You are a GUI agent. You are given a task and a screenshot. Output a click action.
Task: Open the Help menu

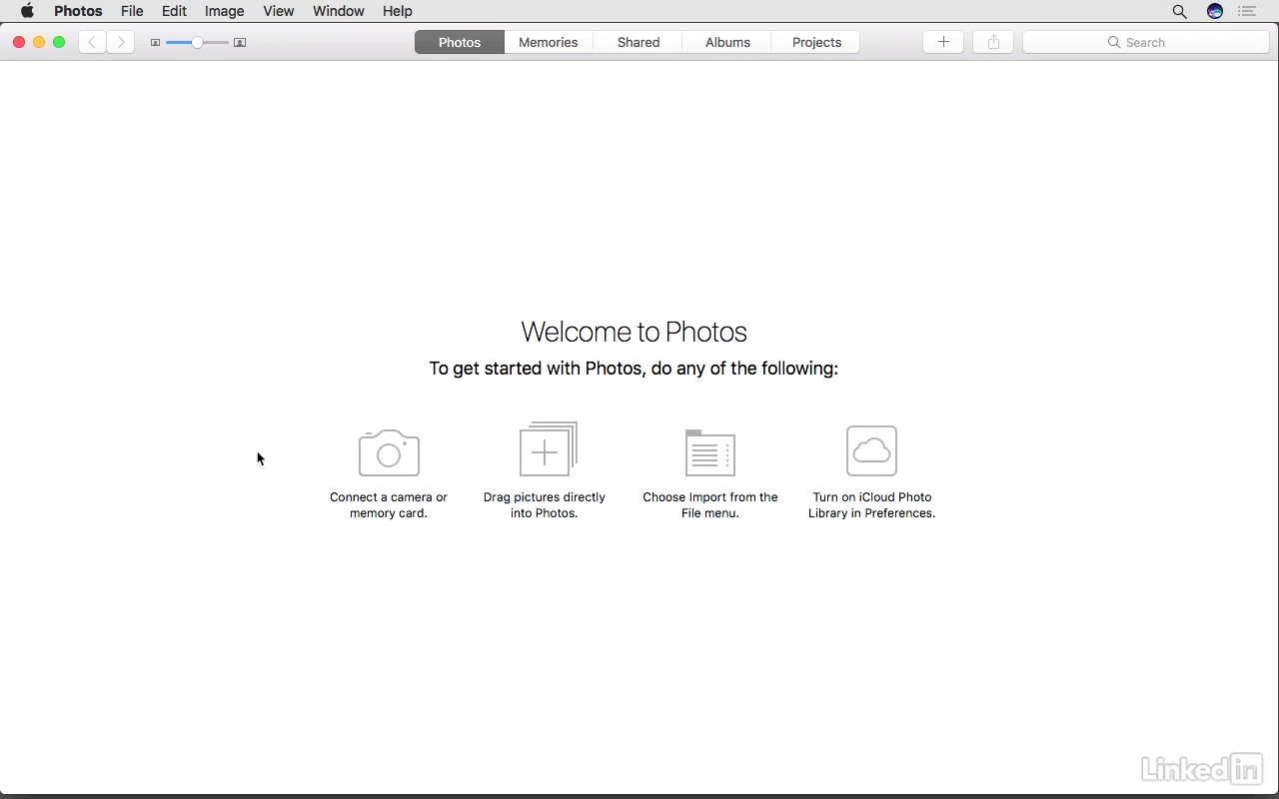pos(397,11)
